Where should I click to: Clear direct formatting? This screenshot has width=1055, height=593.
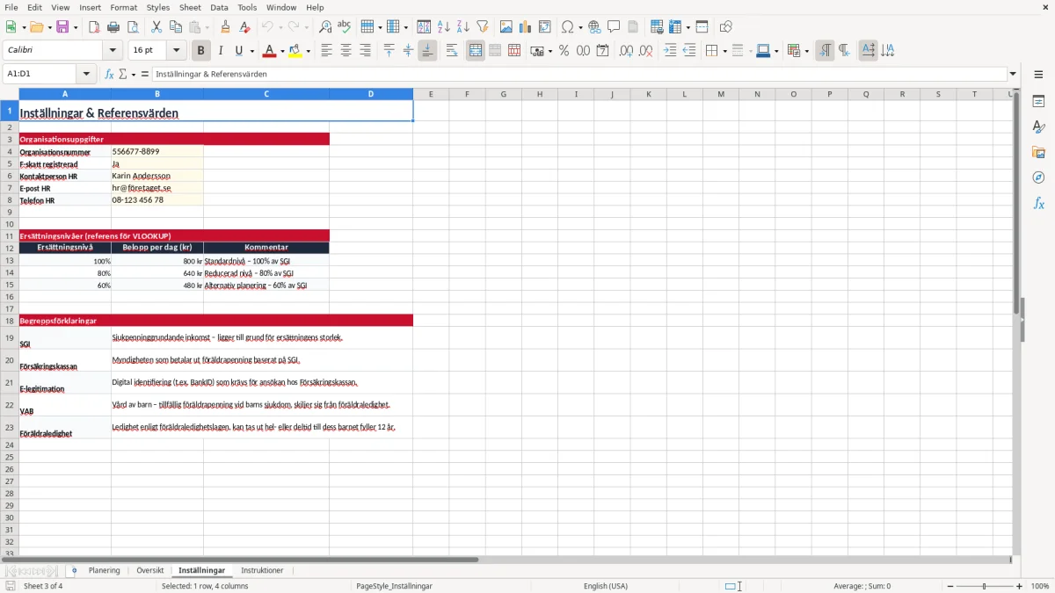click(x=245, y=27)
